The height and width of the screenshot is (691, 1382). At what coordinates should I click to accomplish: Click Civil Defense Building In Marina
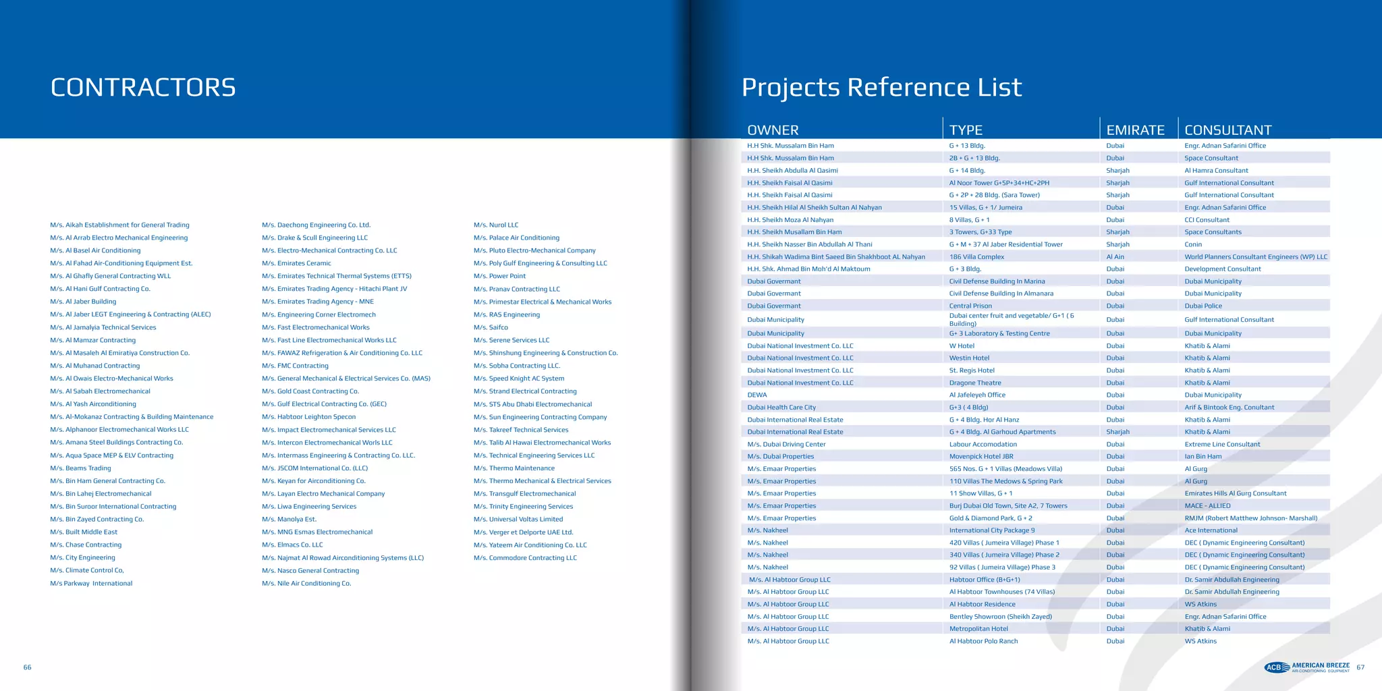click(997, 281)
